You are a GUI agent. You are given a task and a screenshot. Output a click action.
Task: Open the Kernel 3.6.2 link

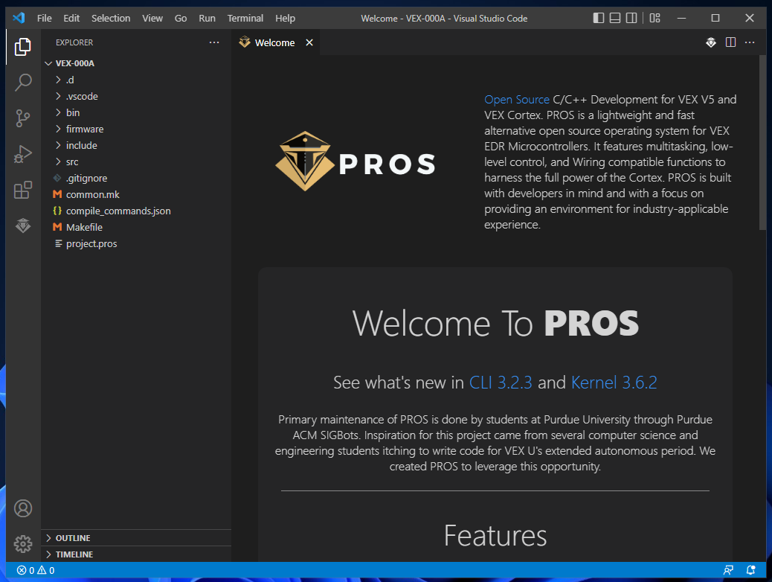click(614, 383)
